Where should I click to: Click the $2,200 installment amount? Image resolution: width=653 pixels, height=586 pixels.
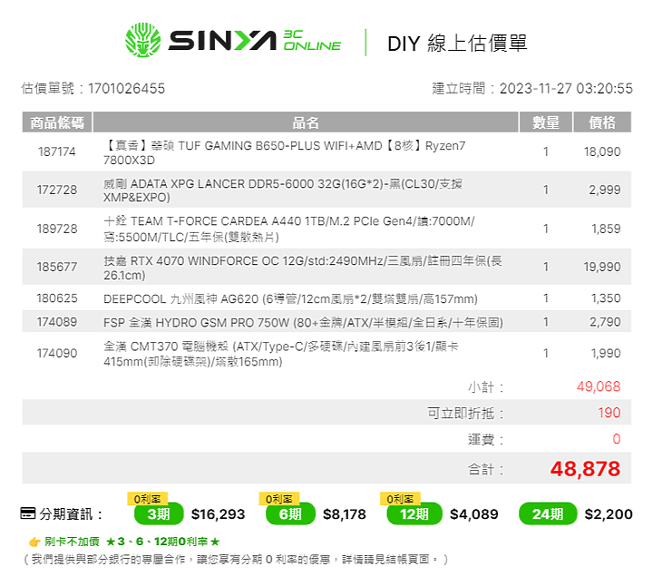point(609,514)
